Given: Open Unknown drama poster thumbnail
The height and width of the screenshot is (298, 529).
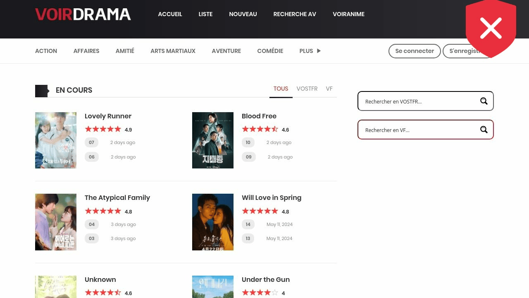Looking at the screenshot, I should pyautogui.click(x=56, y=287).
